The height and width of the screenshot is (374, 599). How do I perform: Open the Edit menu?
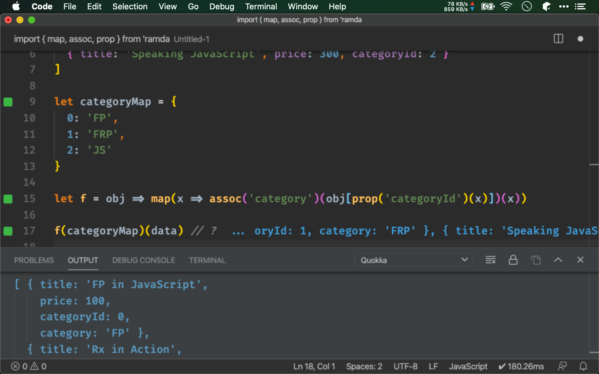click(94, 6)
